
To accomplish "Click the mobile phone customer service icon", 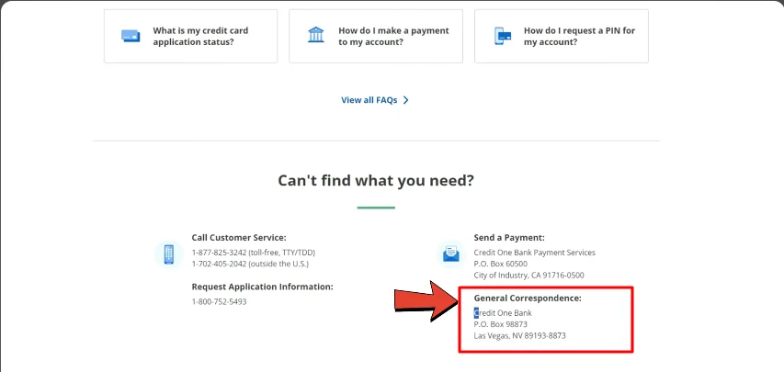I will (169, 254).
